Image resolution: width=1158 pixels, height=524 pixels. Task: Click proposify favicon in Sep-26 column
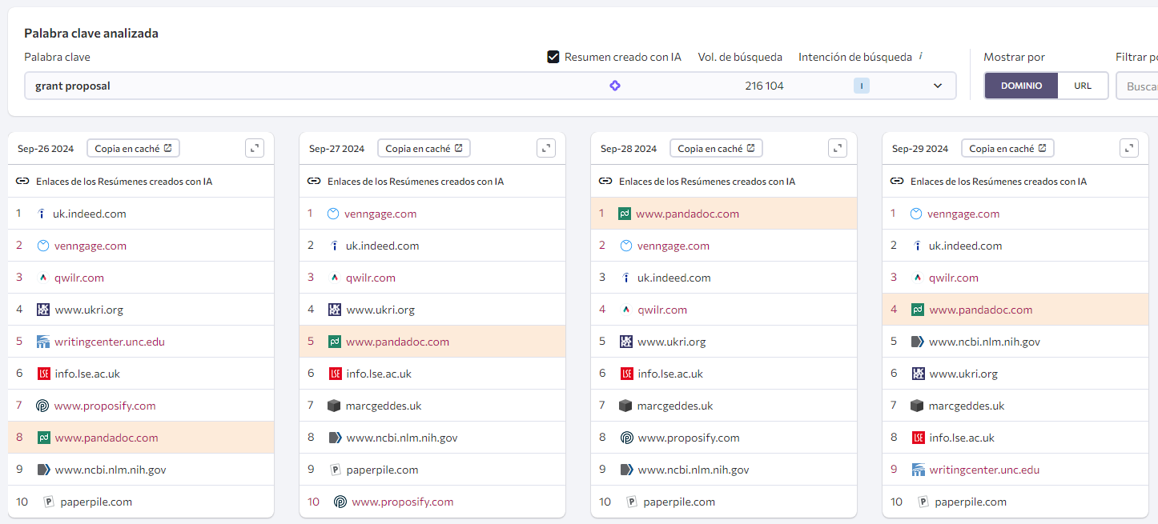point(43,406)
